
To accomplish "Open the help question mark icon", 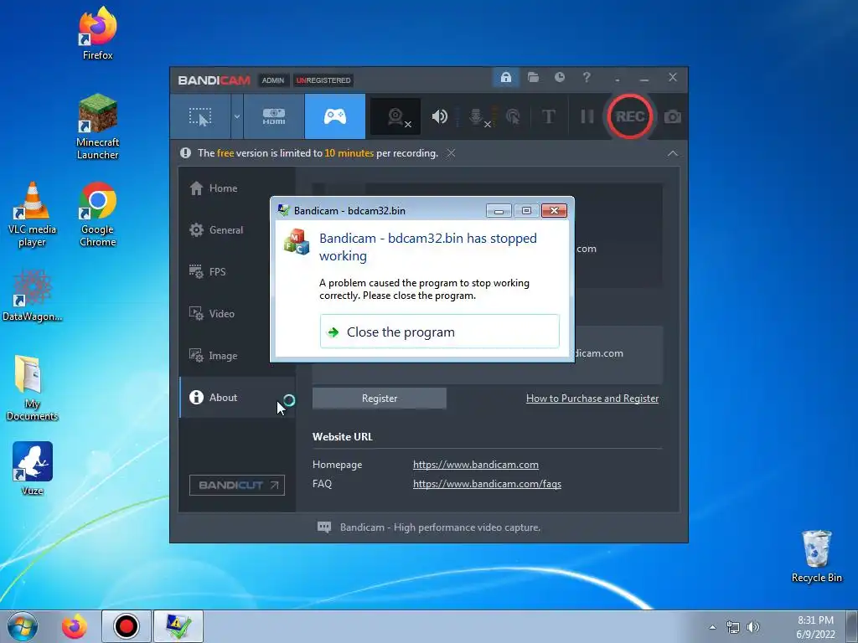I will pos(587,77).
